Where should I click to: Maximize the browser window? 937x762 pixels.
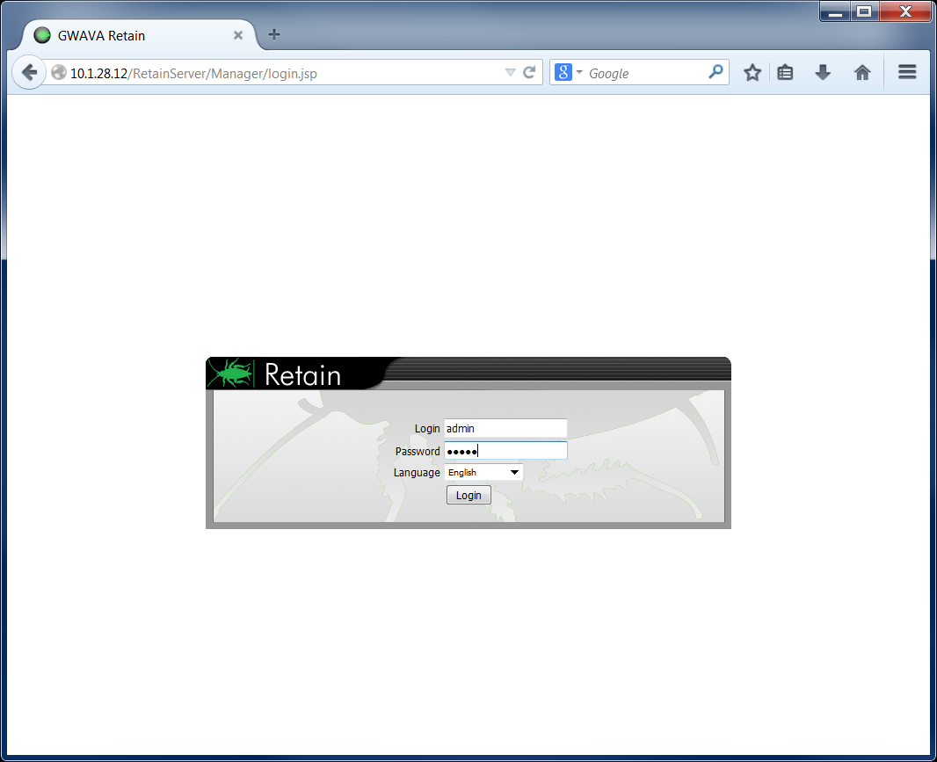[864, 11]
